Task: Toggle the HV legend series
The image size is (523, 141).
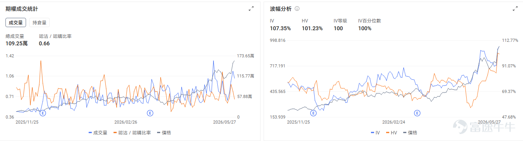Action: pyautogui.click(x=392, y=132)
